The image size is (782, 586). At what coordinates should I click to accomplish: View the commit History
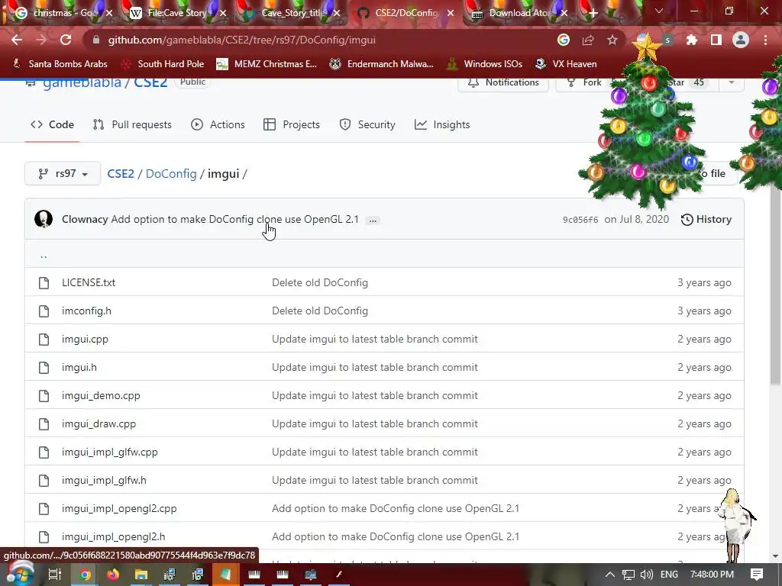(x=706, y=219)
